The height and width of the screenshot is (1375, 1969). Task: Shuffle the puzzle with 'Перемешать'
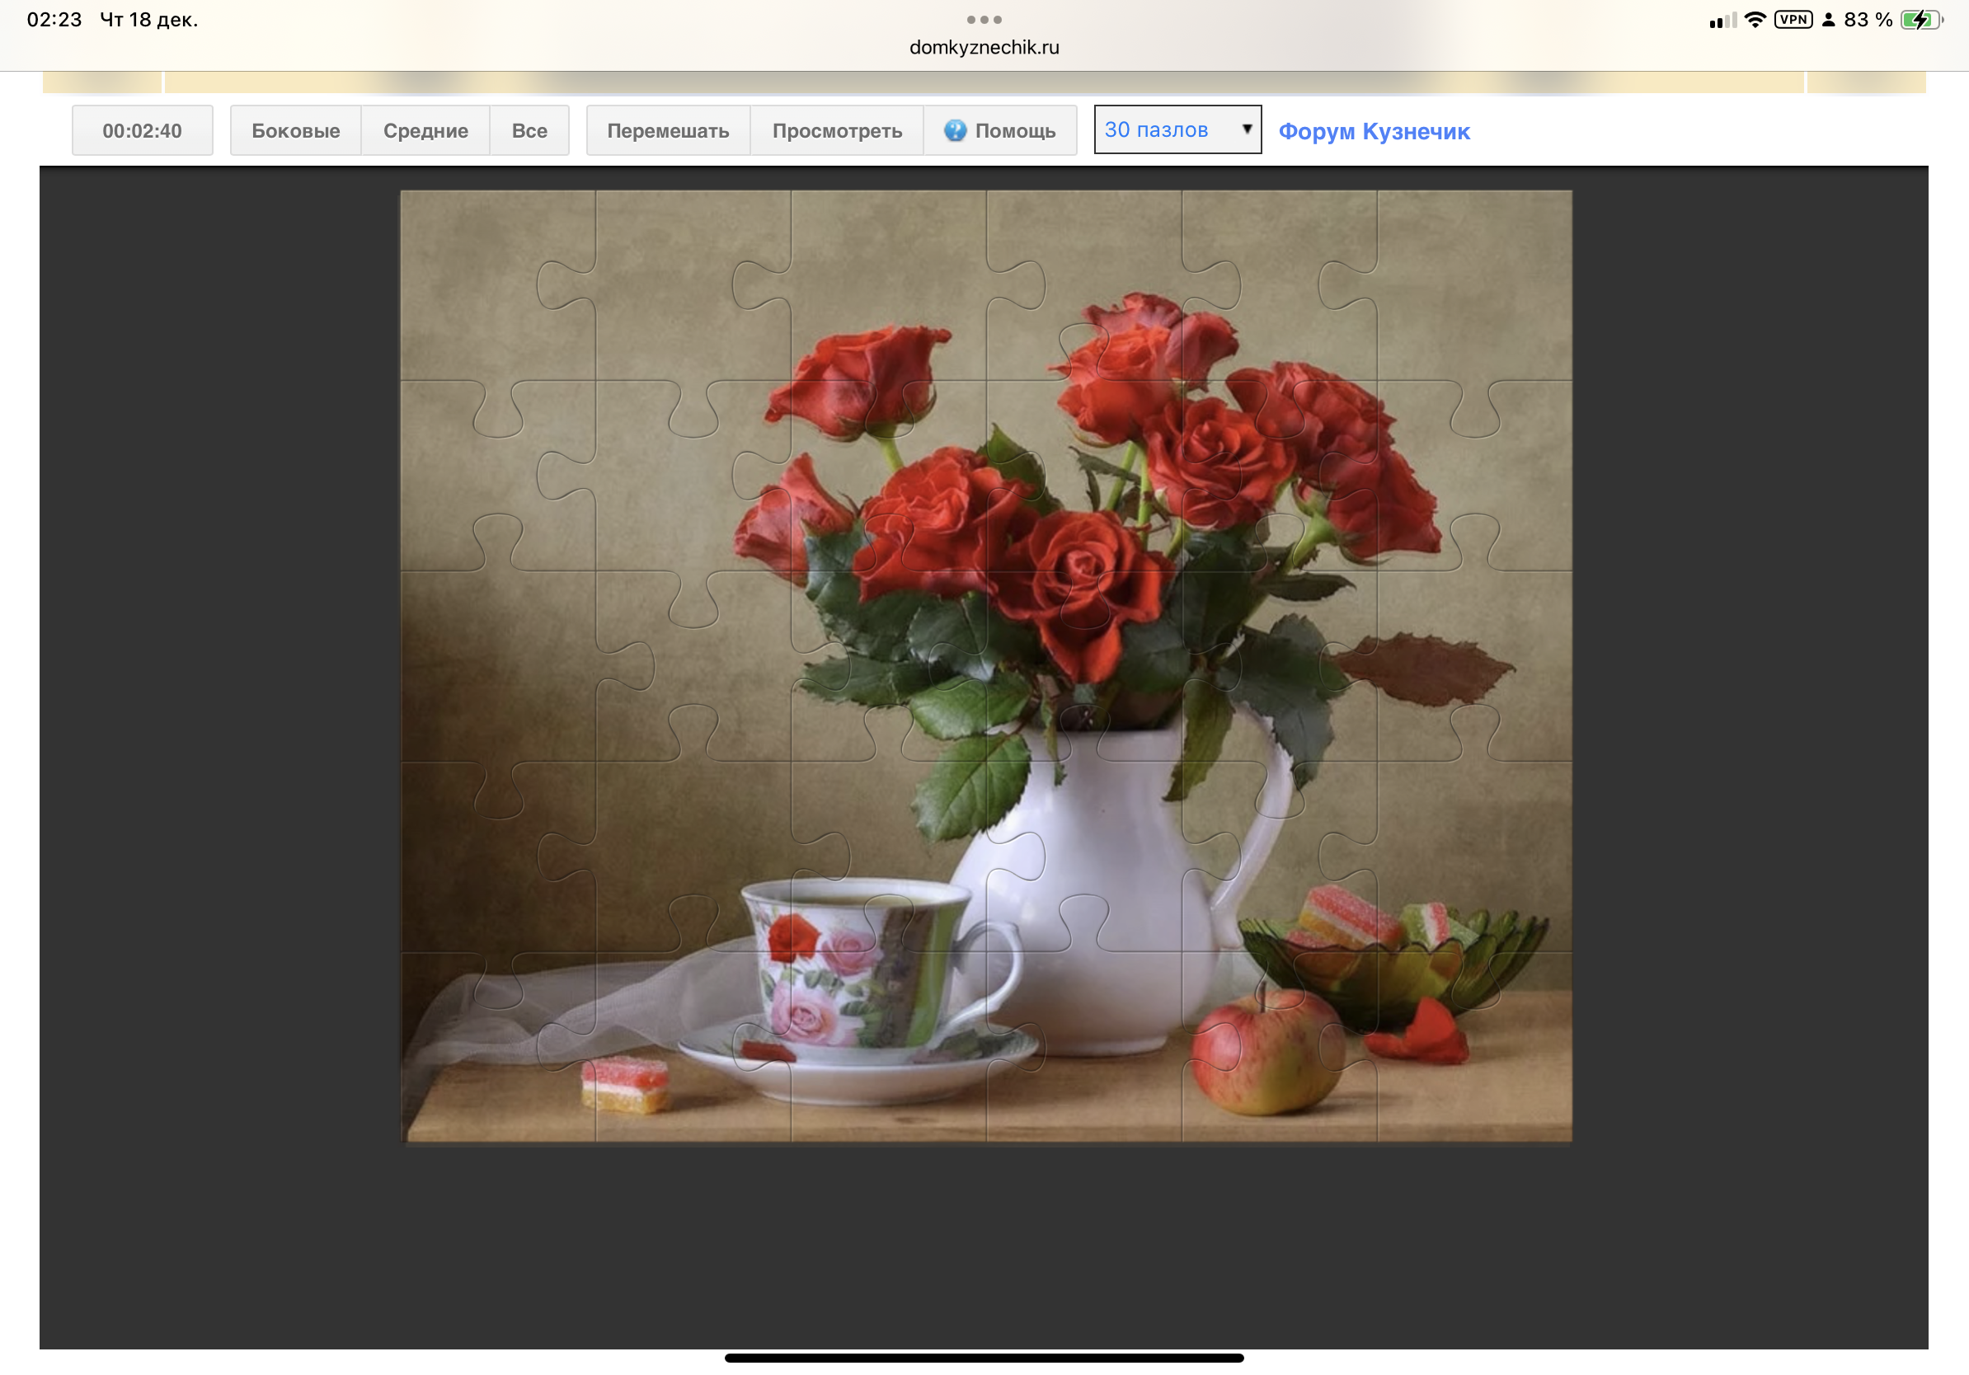[x=667, y=131]
